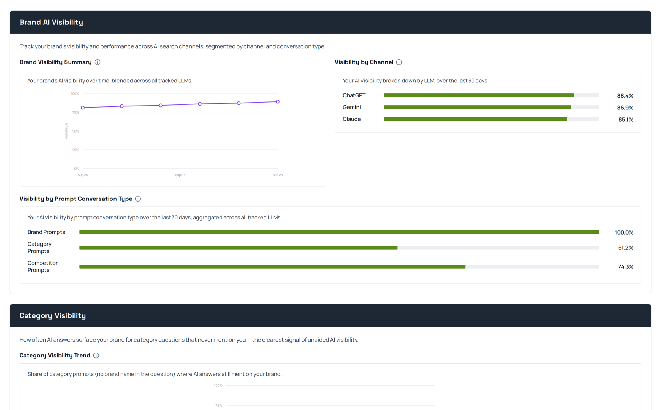Click the ChatGPT visibility progress bar
661x410 pixels.
[491, 95]
